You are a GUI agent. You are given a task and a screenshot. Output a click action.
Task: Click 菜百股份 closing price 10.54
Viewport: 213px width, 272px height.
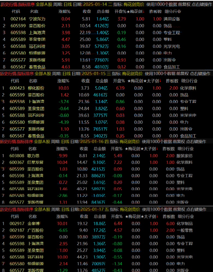85,26
